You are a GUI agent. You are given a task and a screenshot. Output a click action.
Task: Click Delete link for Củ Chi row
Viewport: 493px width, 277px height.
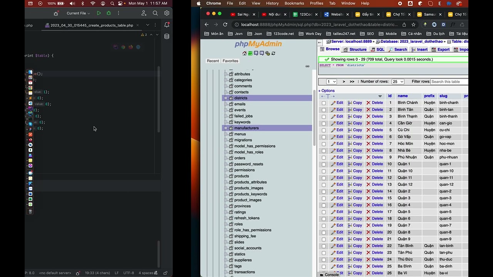click(x=375, y=130)
